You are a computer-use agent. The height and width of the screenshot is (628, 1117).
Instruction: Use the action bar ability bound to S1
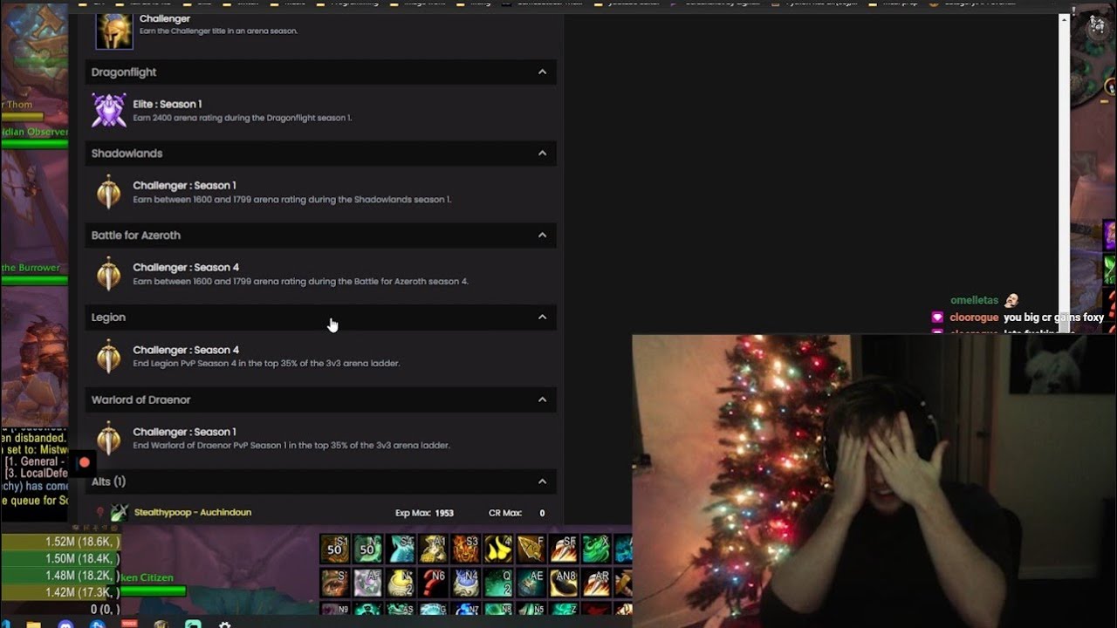(x=334, y=549)
